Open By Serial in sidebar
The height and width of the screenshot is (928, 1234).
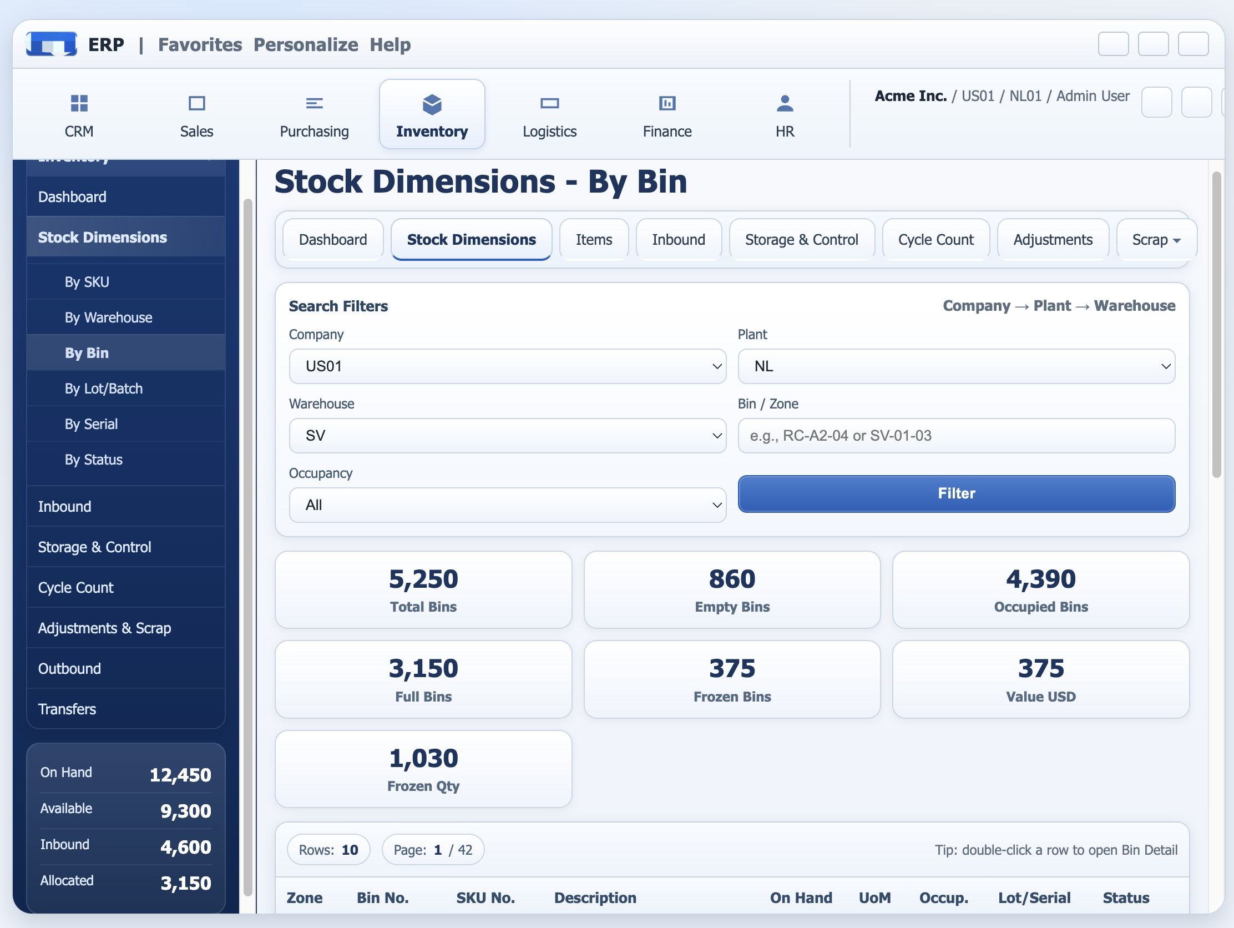125,424
